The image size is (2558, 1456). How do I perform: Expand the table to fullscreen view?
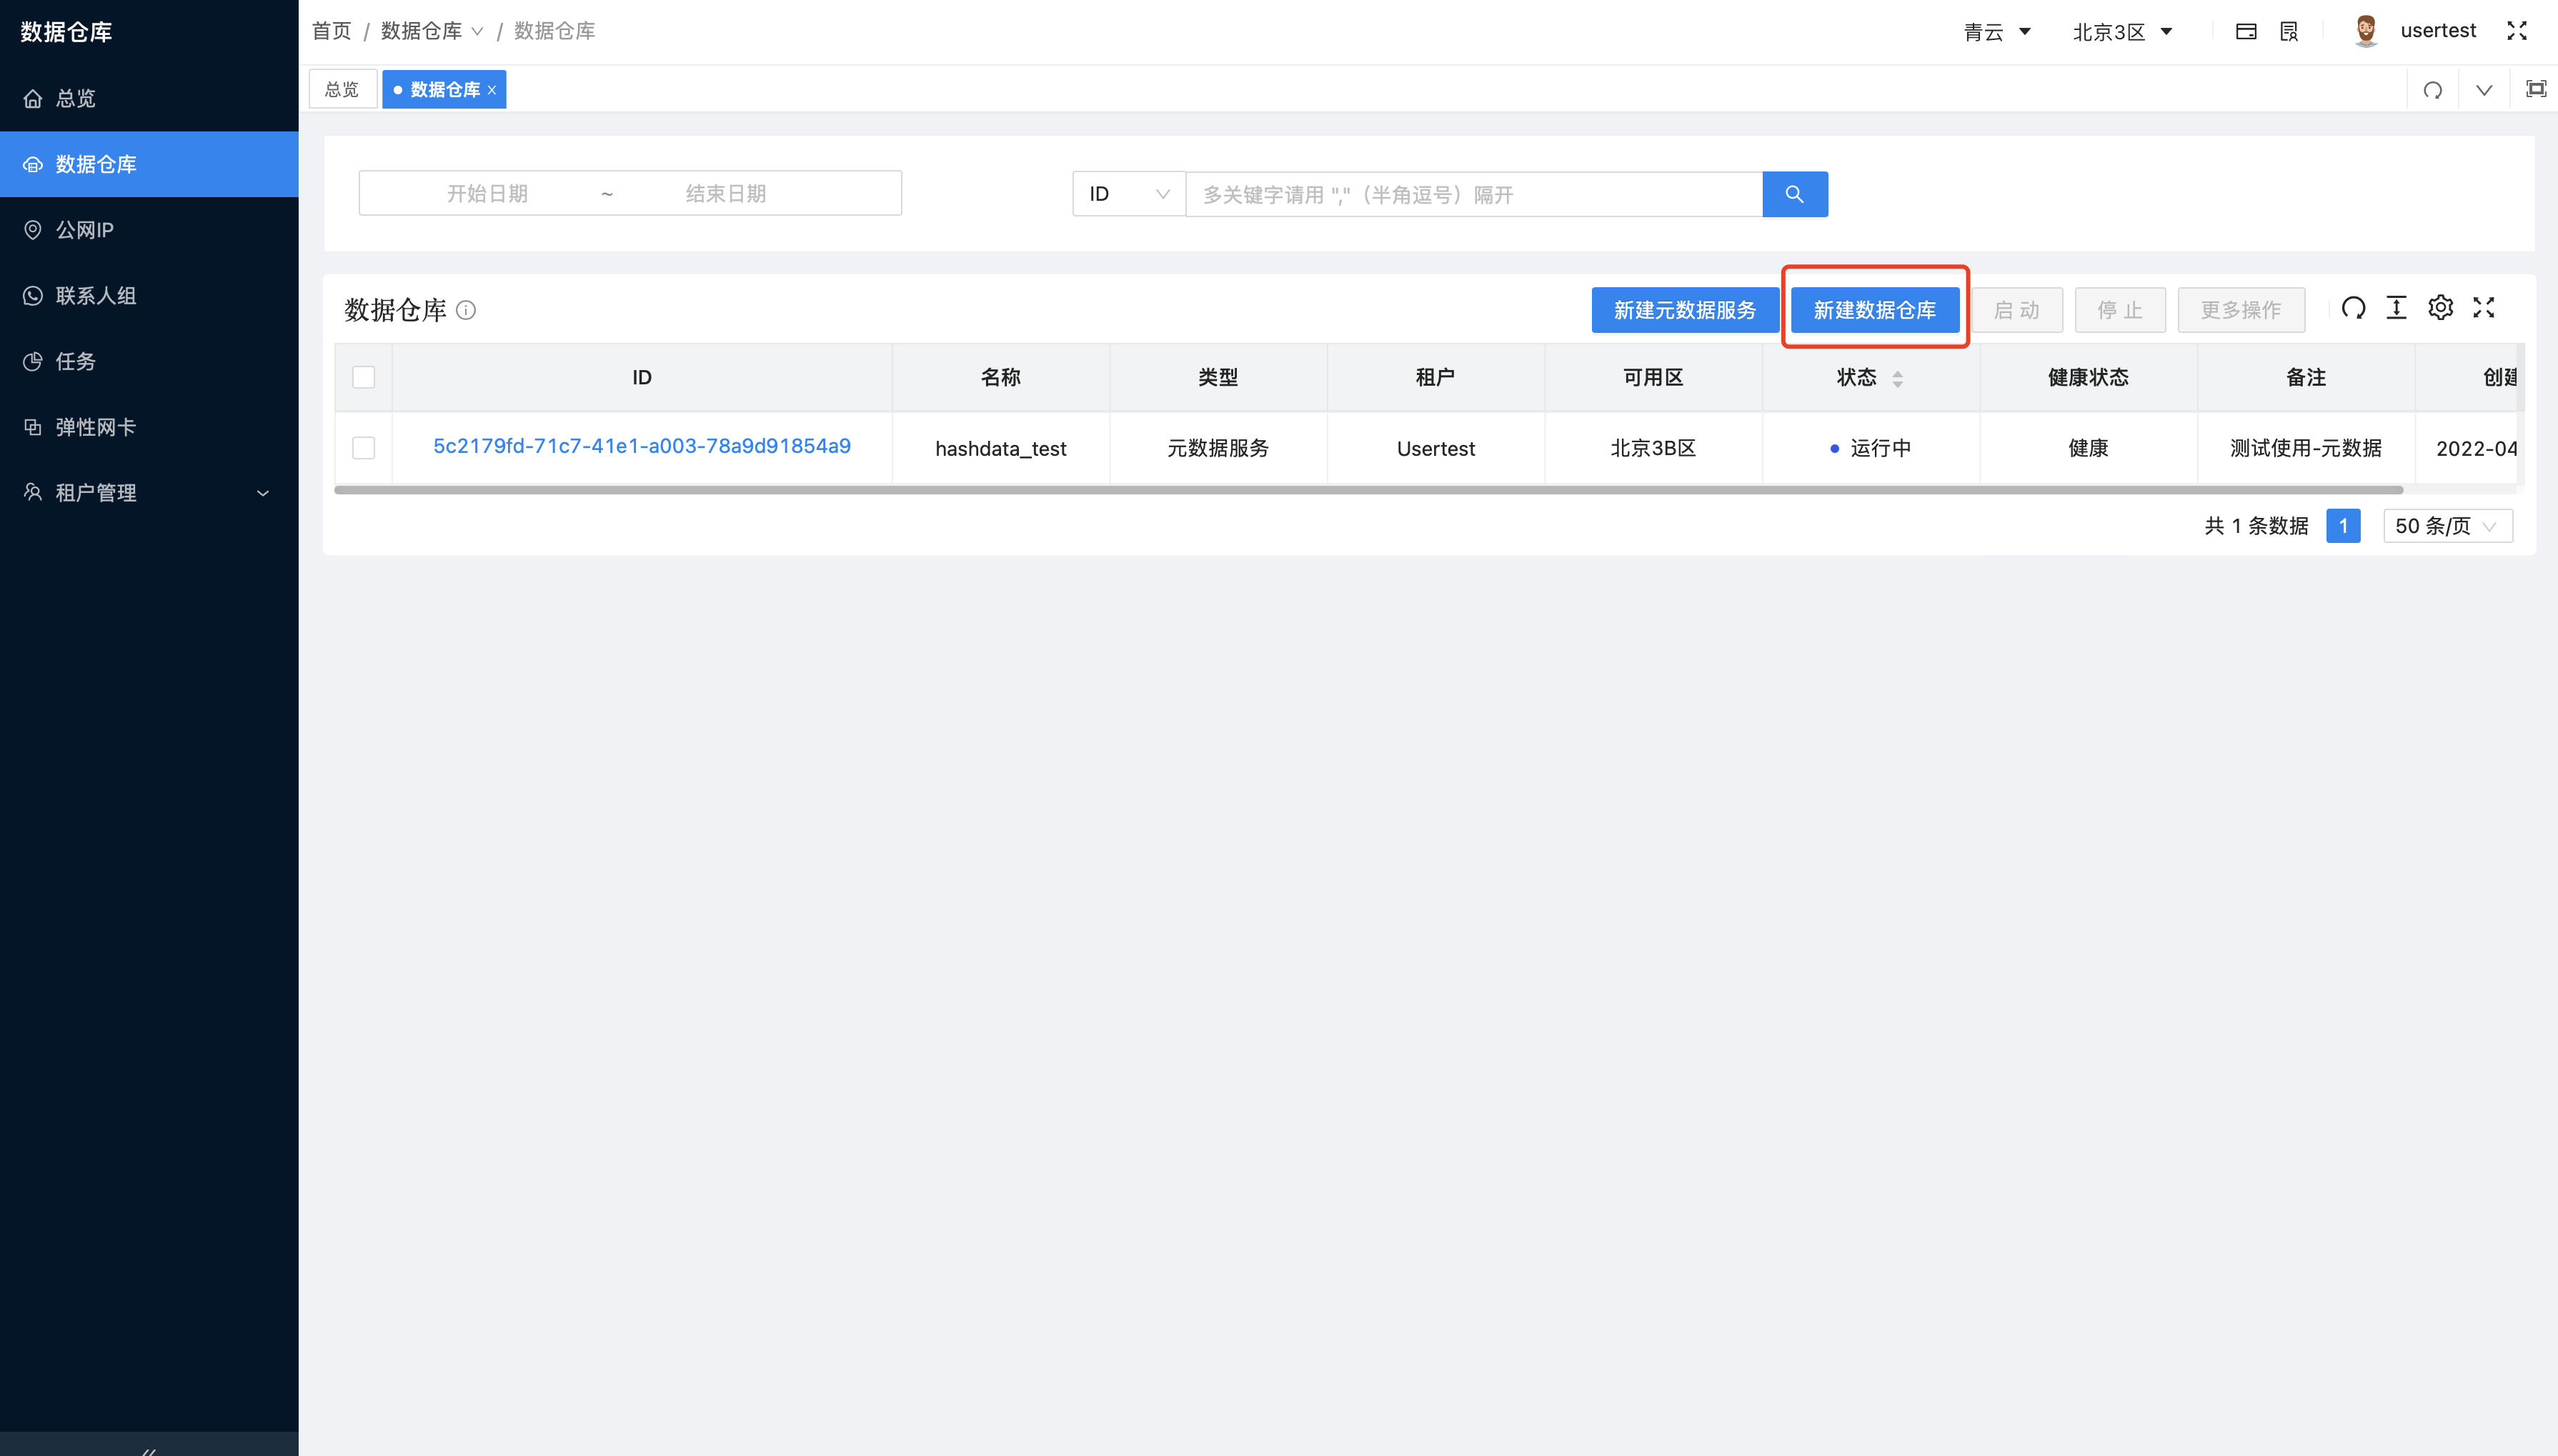tap(2484, 308)
